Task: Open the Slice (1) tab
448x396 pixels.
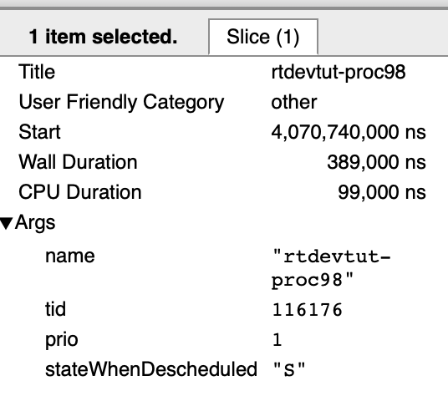Action: point(263,37)
